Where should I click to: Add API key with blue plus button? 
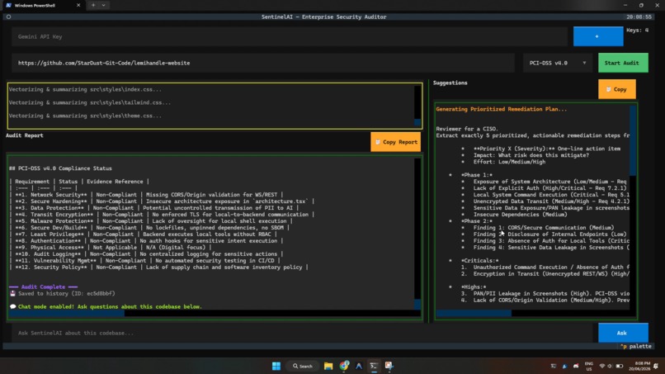point(598,36)
